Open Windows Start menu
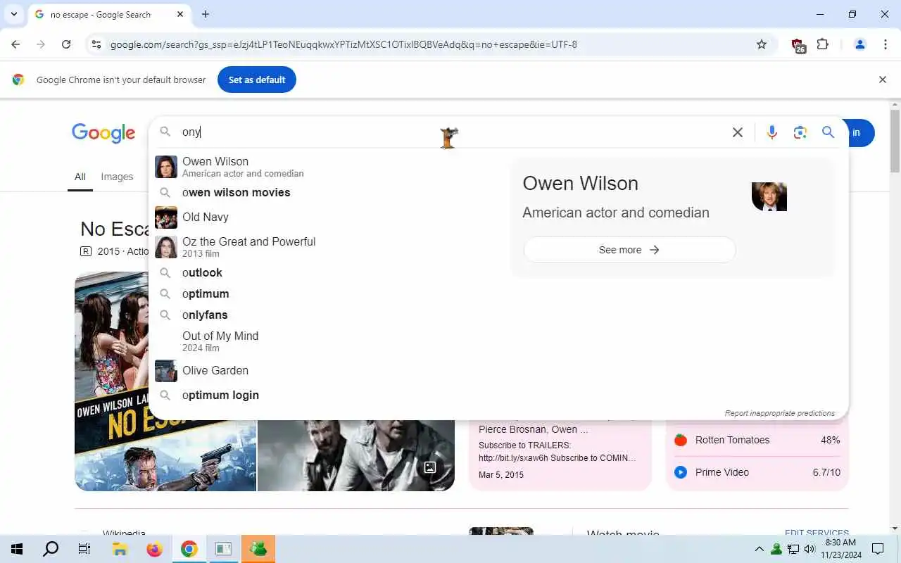 17,549
